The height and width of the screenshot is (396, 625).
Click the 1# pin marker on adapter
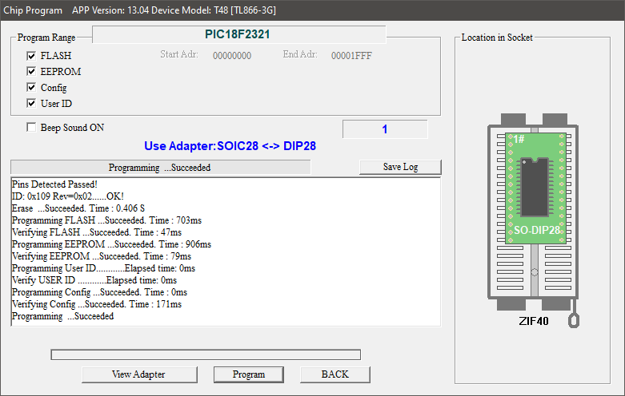519,139
